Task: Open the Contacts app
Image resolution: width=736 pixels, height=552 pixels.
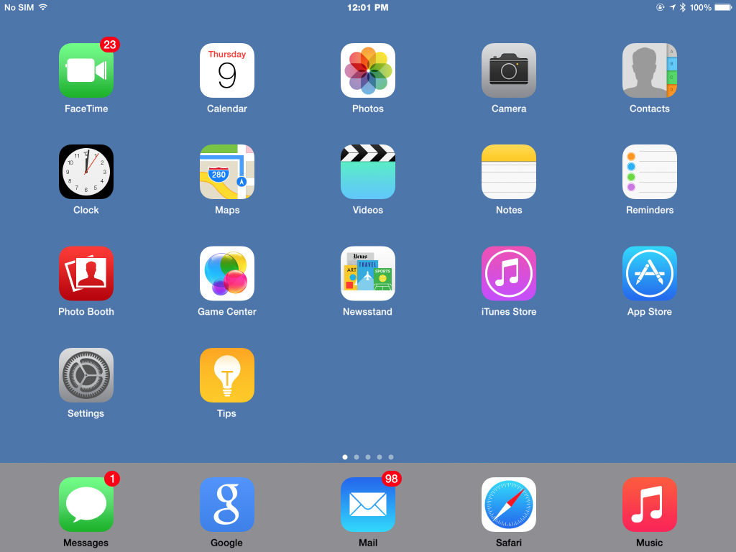Action: tap(649, 70)
